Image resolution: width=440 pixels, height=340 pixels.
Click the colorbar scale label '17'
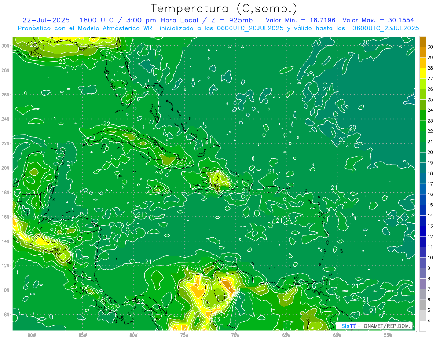pos(430,184)
